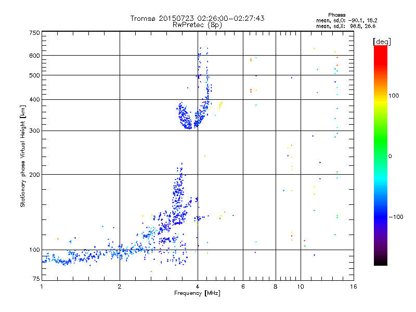
Task: Click the y-axis tick label '500'
Action: pos(34,75)
